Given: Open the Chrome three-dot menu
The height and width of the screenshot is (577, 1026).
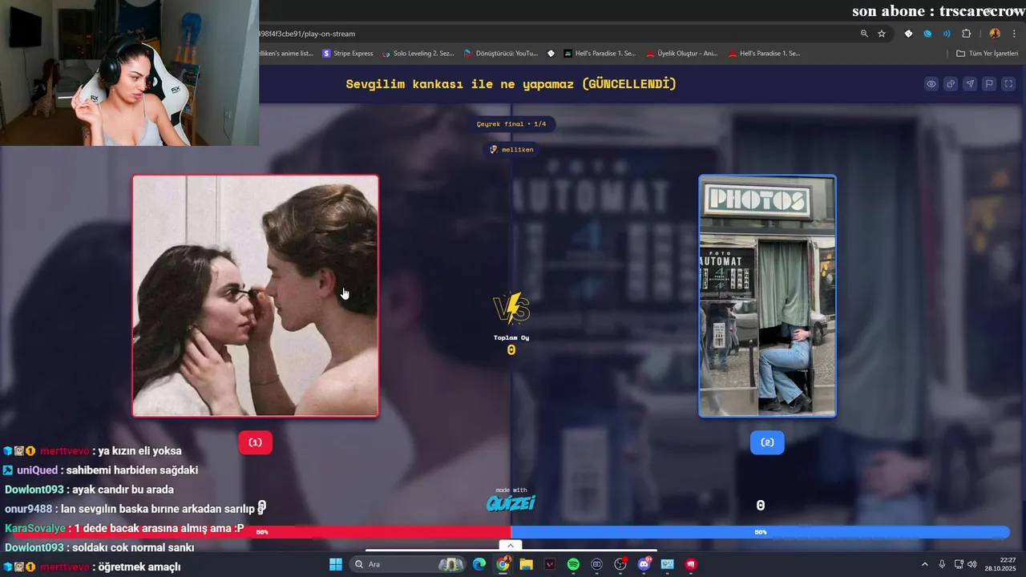Looking at the screenshot, I should point(1013,34).
